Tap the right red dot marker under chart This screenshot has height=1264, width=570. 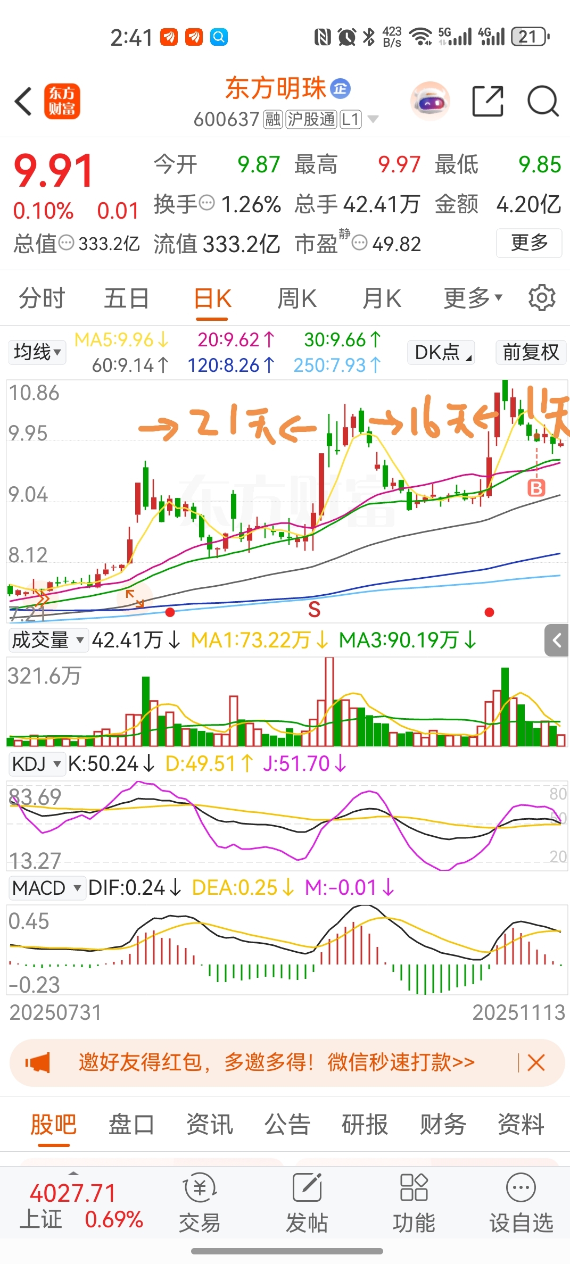coord(490,612)
